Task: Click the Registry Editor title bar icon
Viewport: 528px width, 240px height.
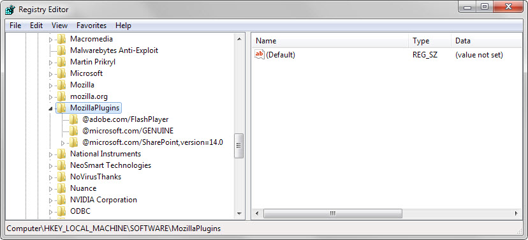Action: (x=10, y=10)
